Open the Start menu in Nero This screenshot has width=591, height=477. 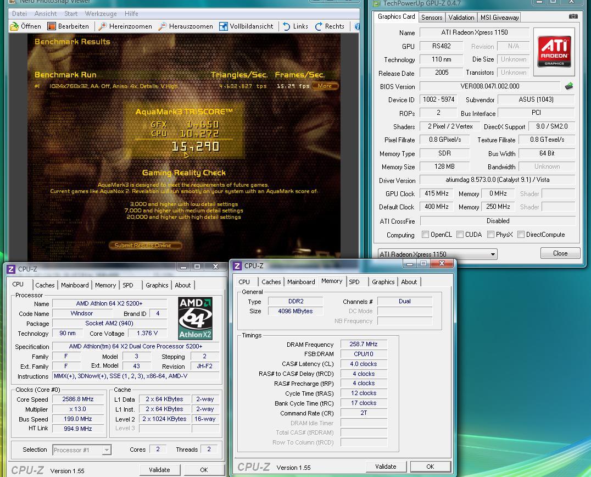click(x=71, y=14)
